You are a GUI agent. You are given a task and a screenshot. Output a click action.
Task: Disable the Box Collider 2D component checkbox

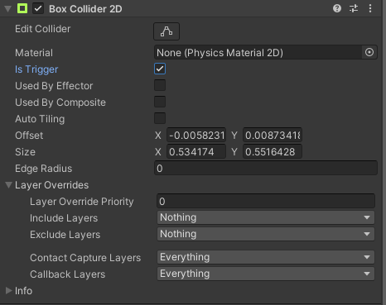coord(38,8)
